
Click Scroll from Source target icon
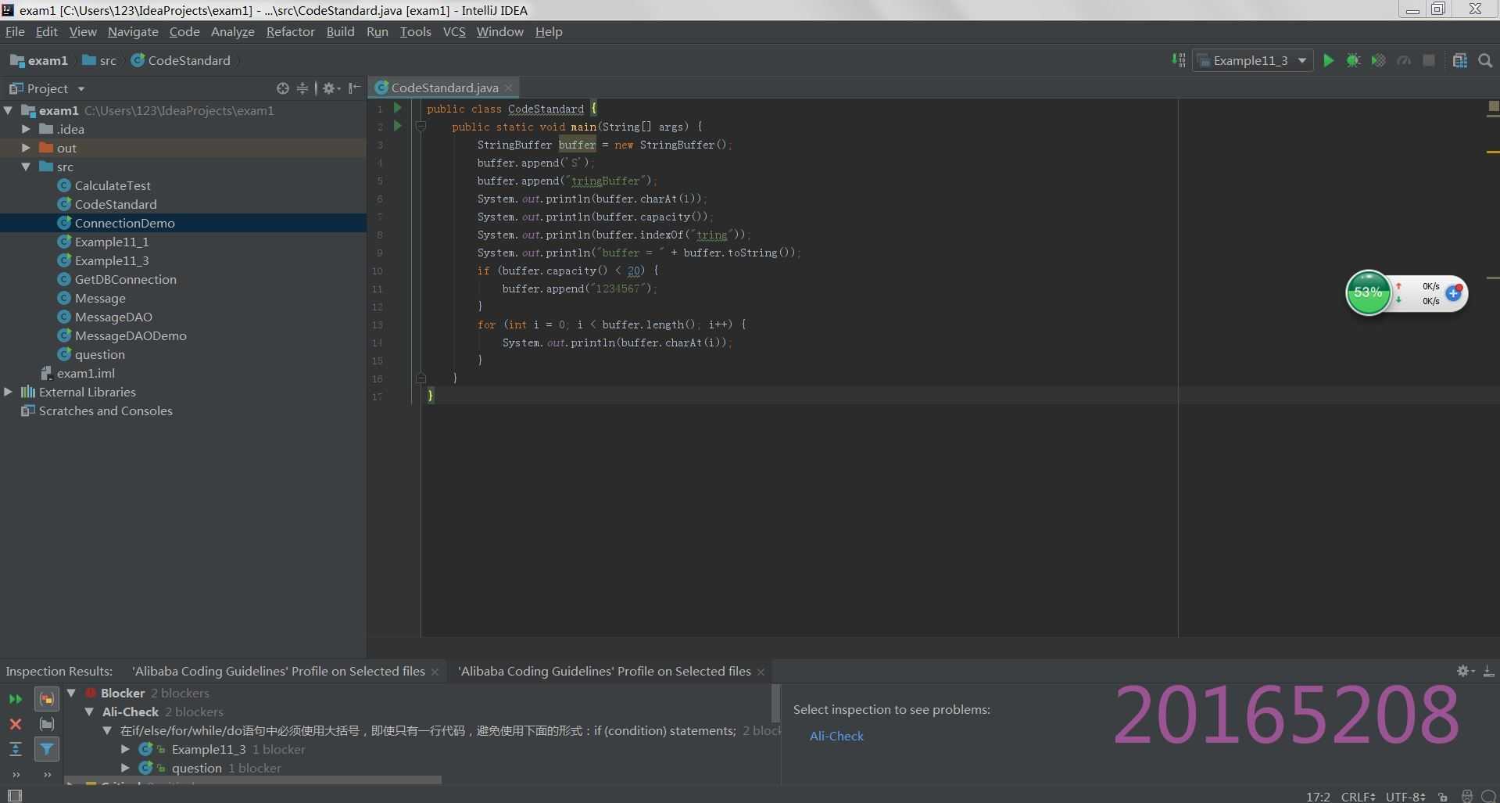click(x=283, y=88)
